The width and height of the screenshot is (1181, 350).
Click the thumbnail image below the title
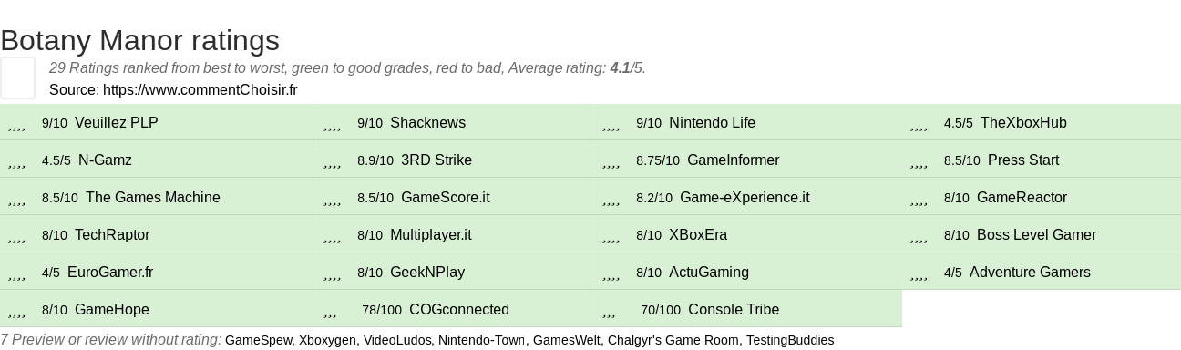17,77
